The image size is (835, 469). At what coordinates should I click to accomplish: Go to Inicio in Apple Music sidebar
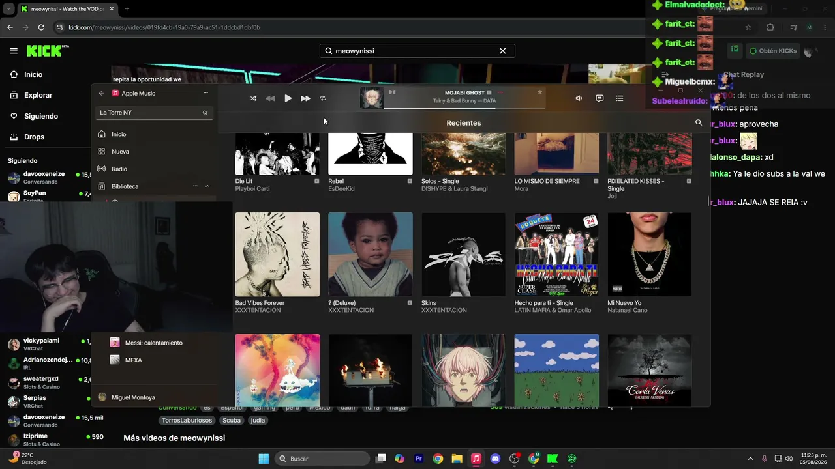pos(119,134)
